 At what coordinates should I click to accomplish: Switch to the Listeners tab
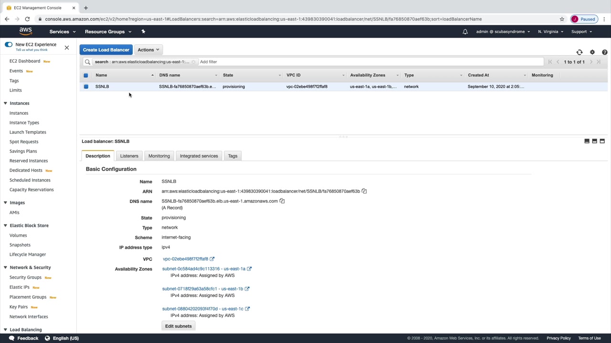point(129,156)
